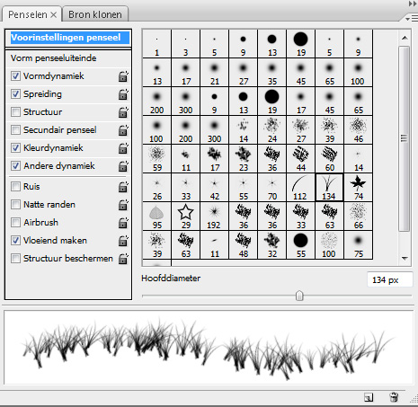Close the Penselen tab

coord(54,14)
